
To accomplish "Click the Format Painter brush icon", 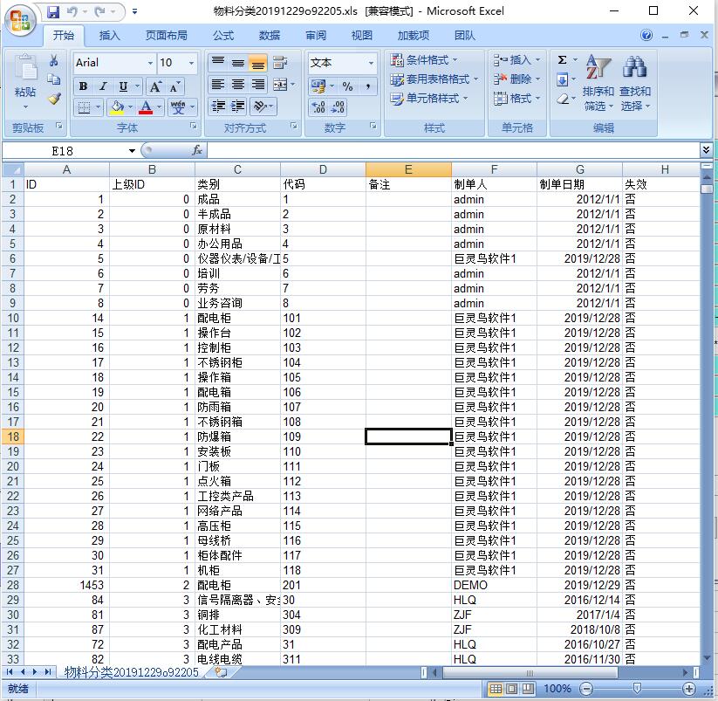I will coord(54,99).
